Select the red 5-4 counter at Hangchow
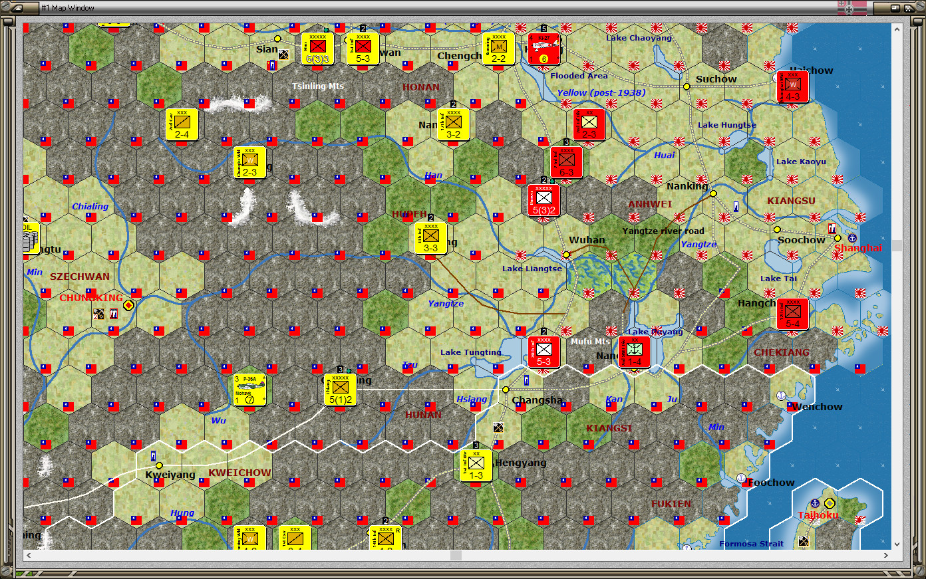 [x=792, y=314]
